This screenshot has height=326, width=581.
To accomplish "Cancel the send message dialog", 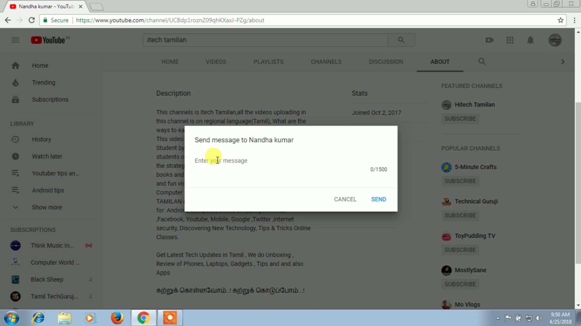I will pos(345,199).
